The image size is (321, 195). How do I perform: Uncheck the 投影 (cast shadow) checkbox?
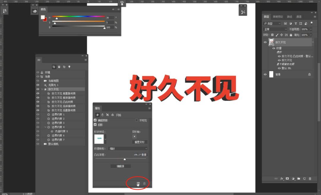(95, 125)
